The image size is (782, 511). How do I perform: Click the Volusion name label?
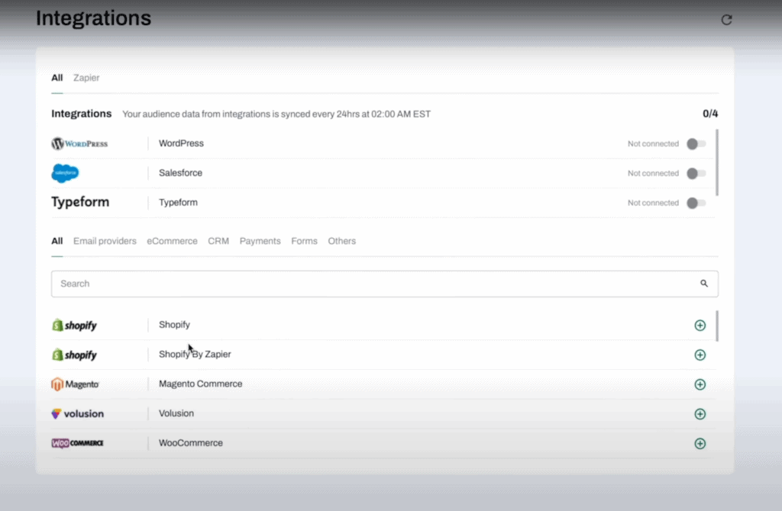coord(176,413)
